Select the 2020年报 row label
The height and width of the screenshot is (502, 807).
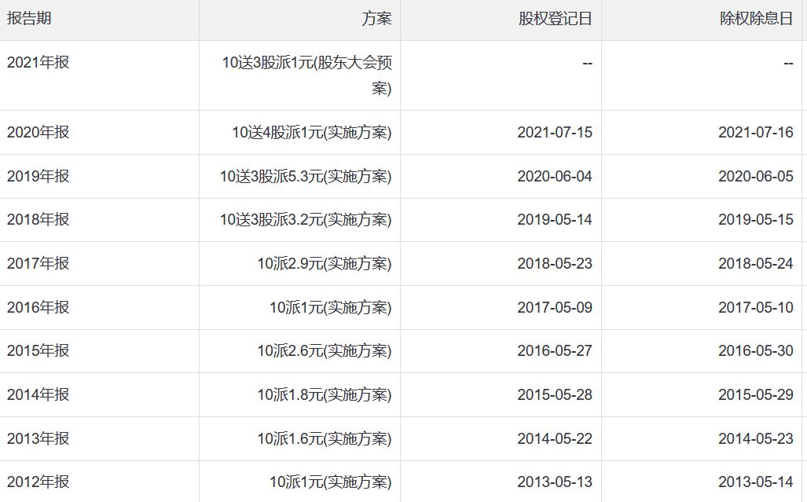pyautogui.click(x=38, y=132)
